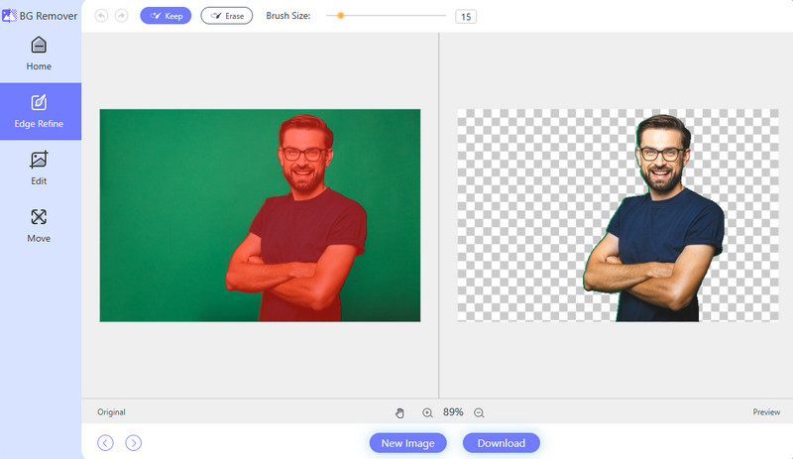Select the hand pan tool
The image size is (793, 459).
click(400, 412)
